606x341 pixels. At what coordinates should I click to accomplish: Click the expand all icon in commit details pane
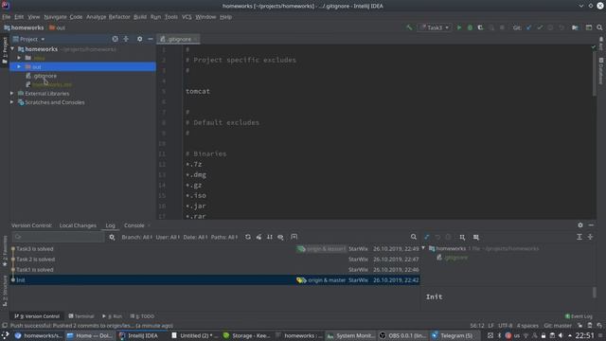pyautogui.click(x=579, y=237)
